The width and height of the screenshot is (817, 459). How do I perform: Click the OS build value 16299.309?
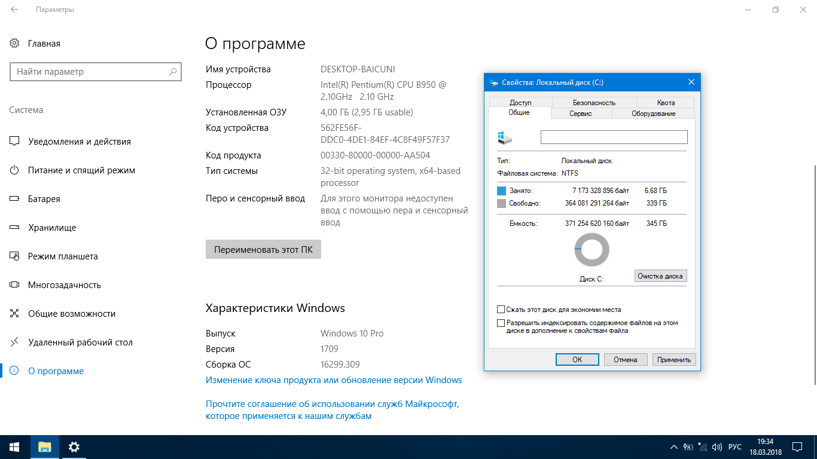340,365
